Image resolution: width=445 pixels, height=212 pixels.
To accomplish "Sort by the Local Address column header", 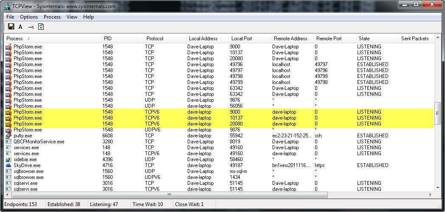I will pyautogui.click(x=208, y=39).
